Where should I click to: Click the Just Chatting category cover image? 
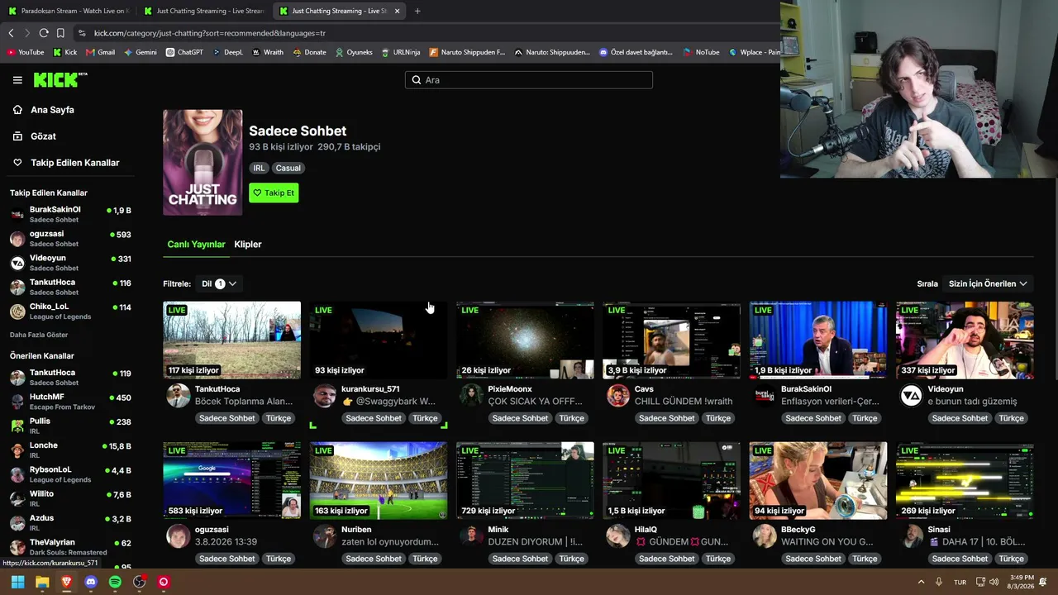203,163
